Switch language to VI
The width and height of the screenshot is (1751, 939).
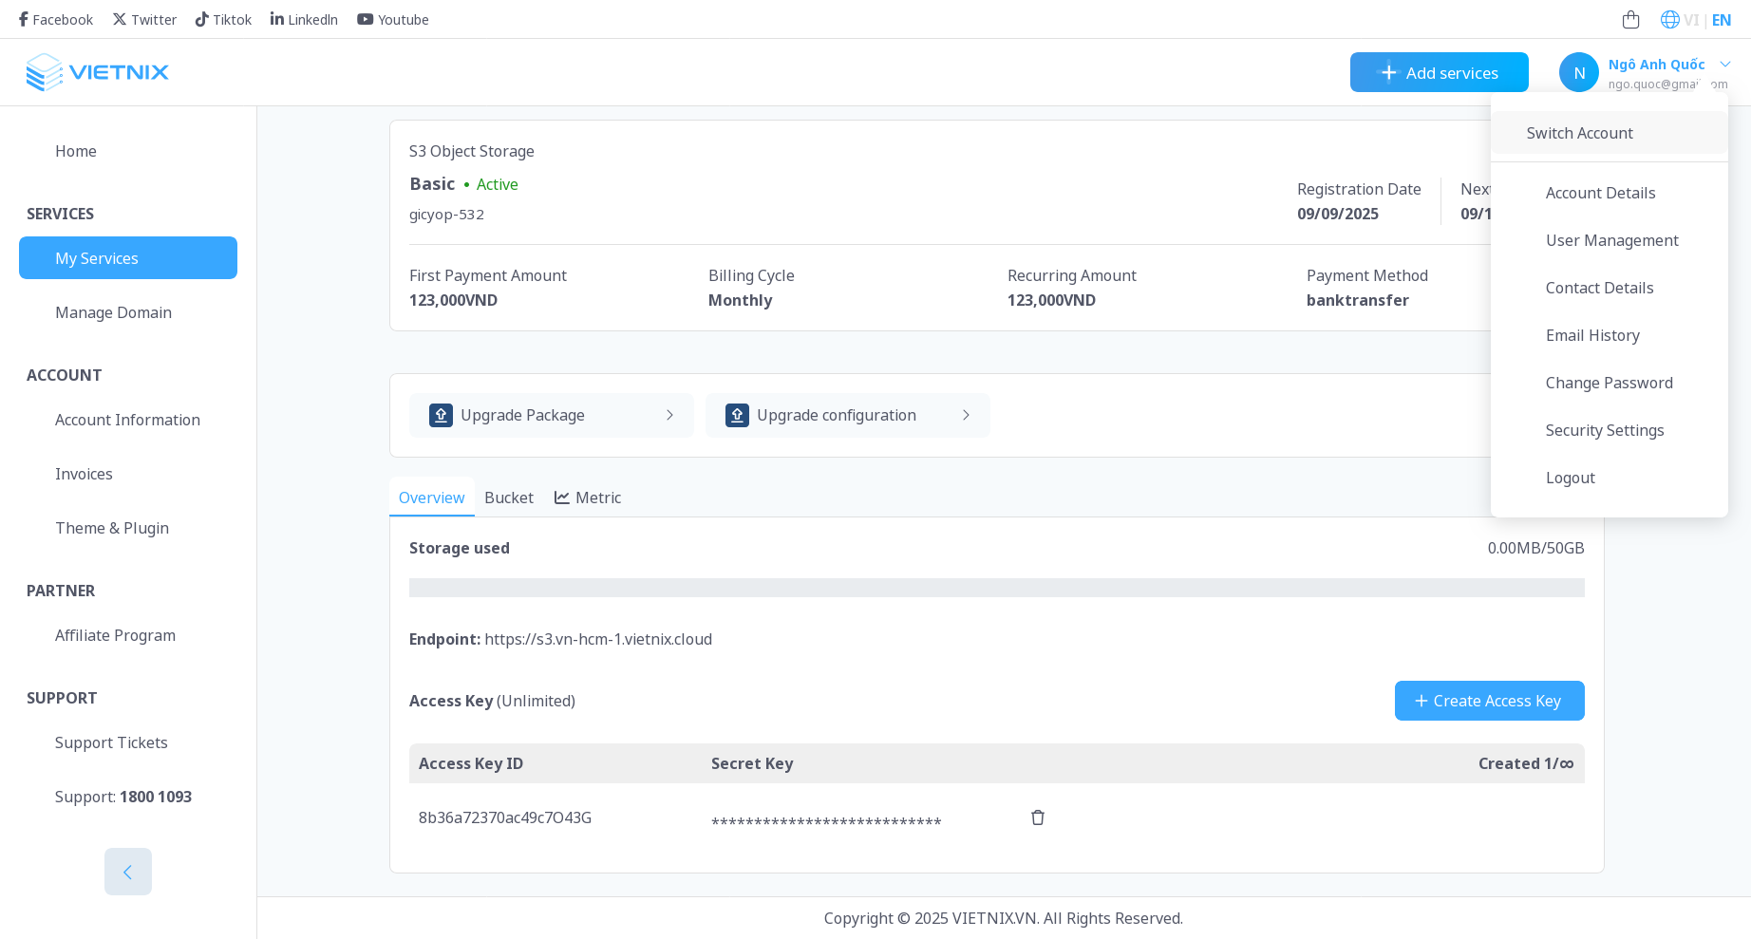[1690, 19]
